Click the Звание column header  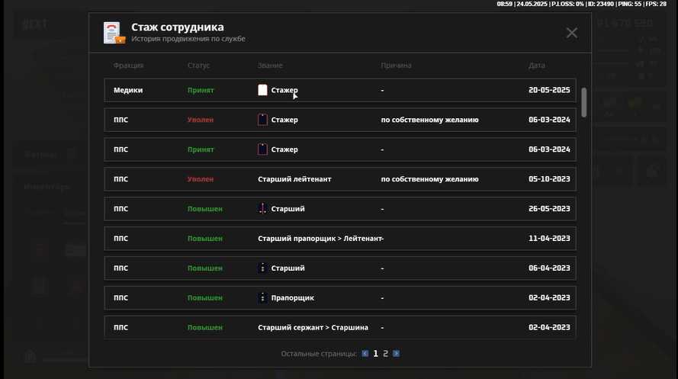click(270, 66)
